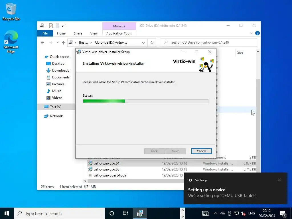The height and width of the screenshot is (219, 292).
Task: Click the taskbar search box
Action: coord(59,213)
